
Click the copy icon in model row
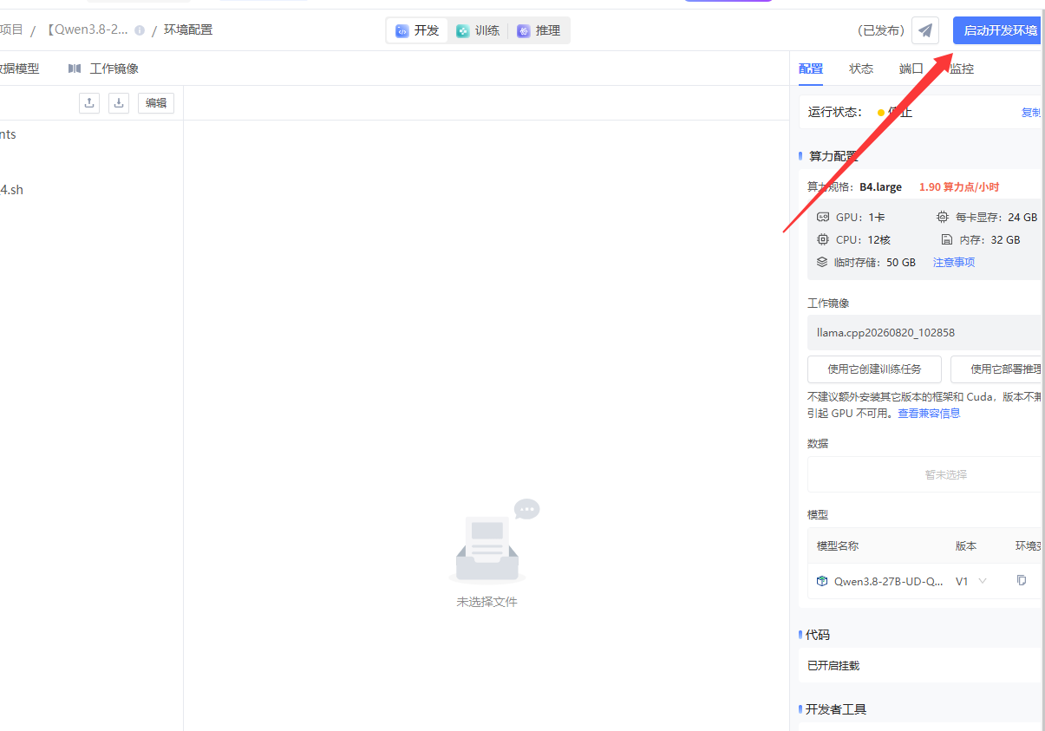[x=1022, y=580]
